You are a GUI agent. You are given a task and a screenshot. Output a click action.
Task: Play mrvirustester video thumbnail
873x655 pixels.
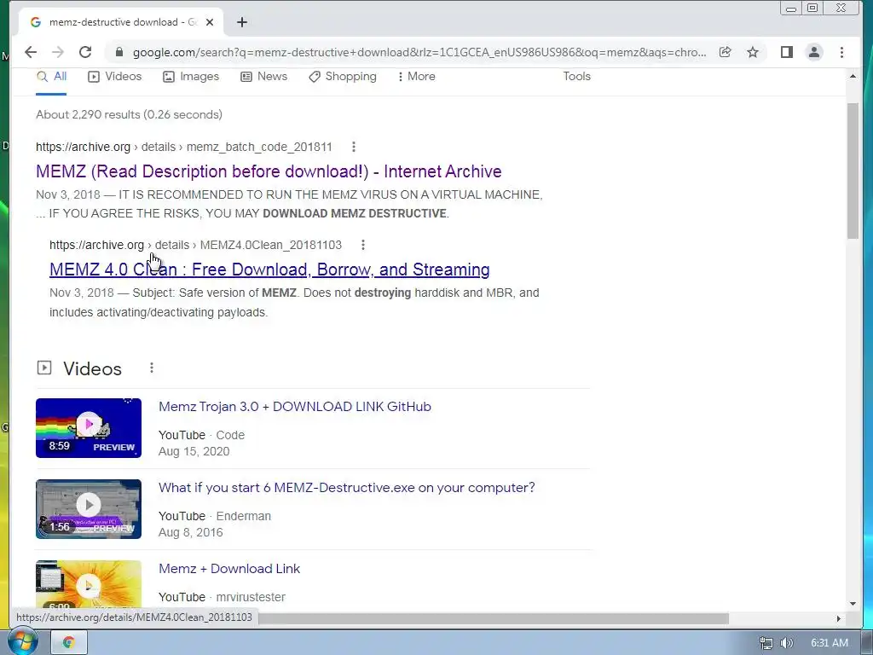pyautogui.click(x=89, y=583)
